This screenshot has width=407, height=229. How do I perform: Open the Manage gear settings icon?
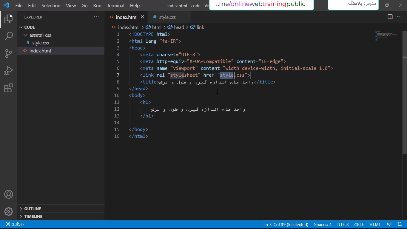click(x=9, y=212)
